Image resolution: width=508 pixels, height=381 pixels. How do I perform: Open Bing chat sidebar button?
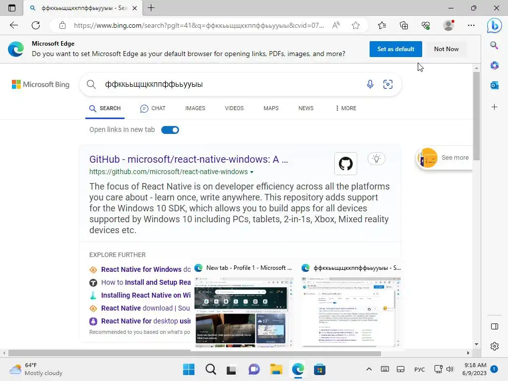point(495,25)
